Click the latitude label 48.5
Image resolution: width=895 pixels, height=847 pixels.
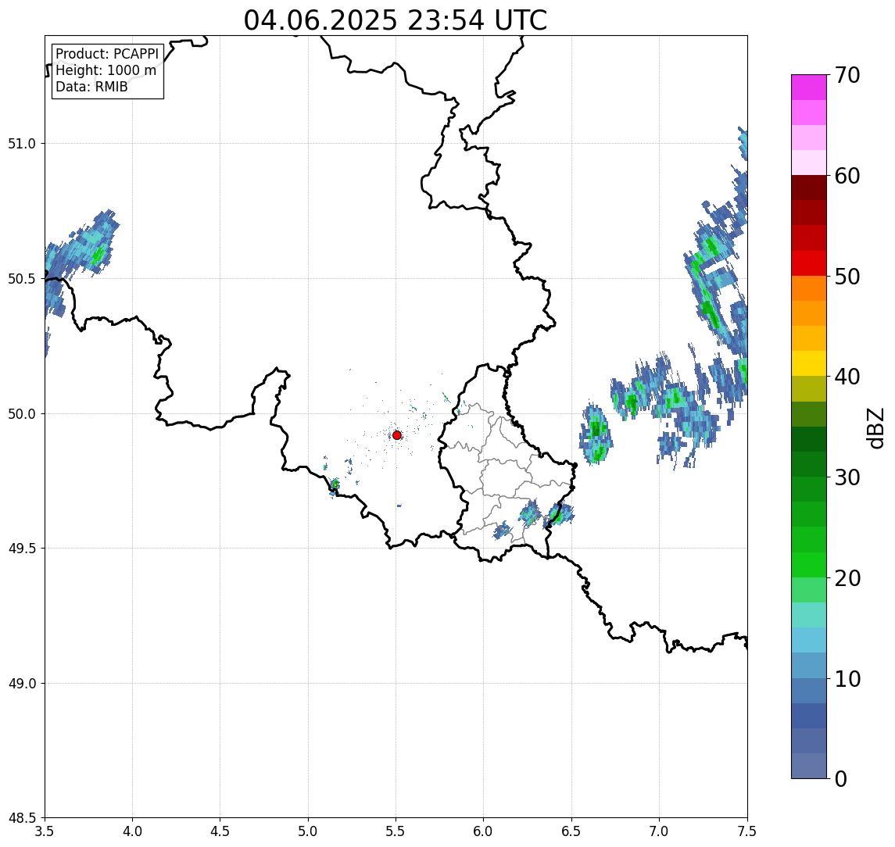(x=21, y=818)
